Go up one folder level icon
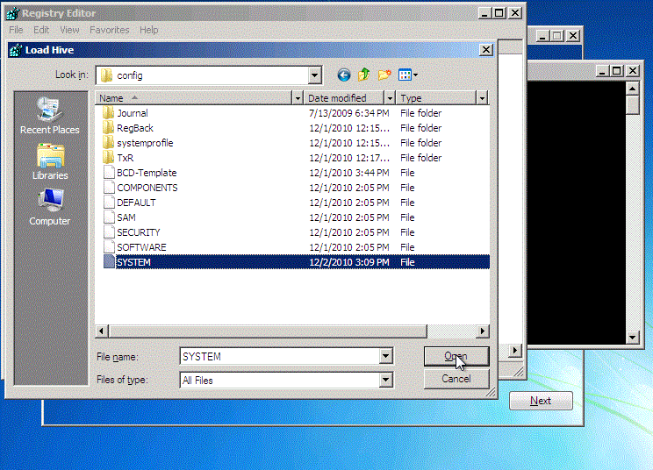 364,75
